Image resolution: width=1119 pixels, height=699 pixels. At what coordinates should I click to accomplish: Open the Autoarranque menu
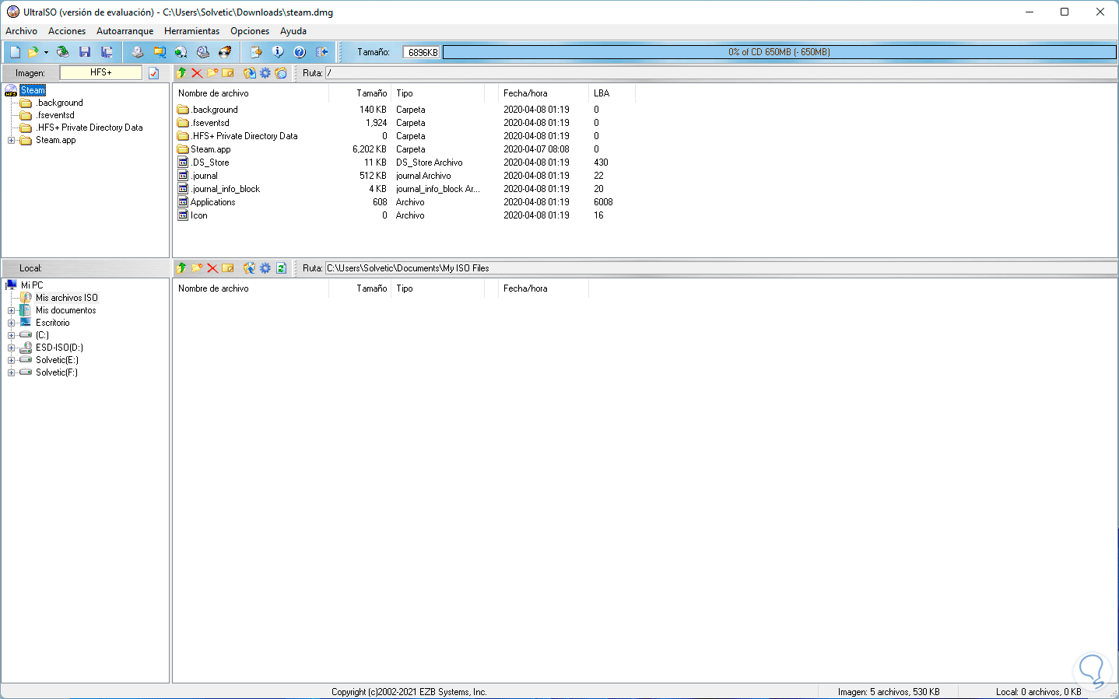(125, 31)
